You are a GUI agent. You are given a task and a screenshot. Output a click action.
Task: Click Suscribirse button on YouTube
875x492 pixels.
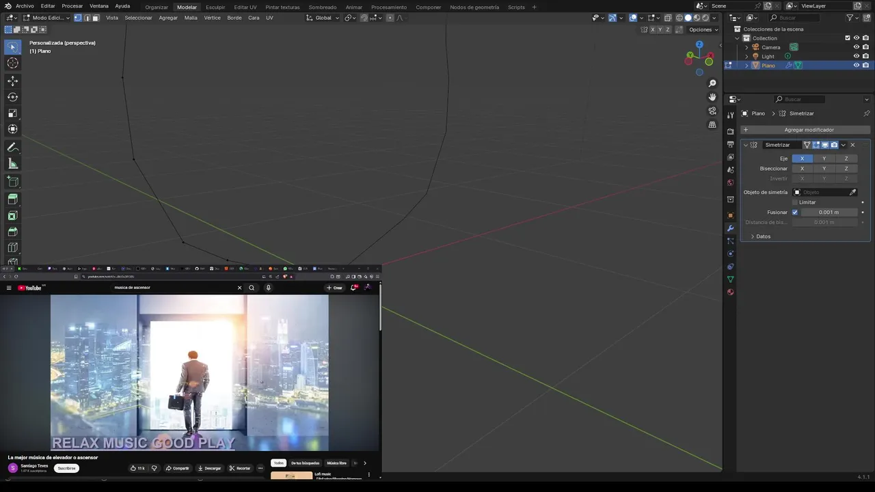(66, 468)
